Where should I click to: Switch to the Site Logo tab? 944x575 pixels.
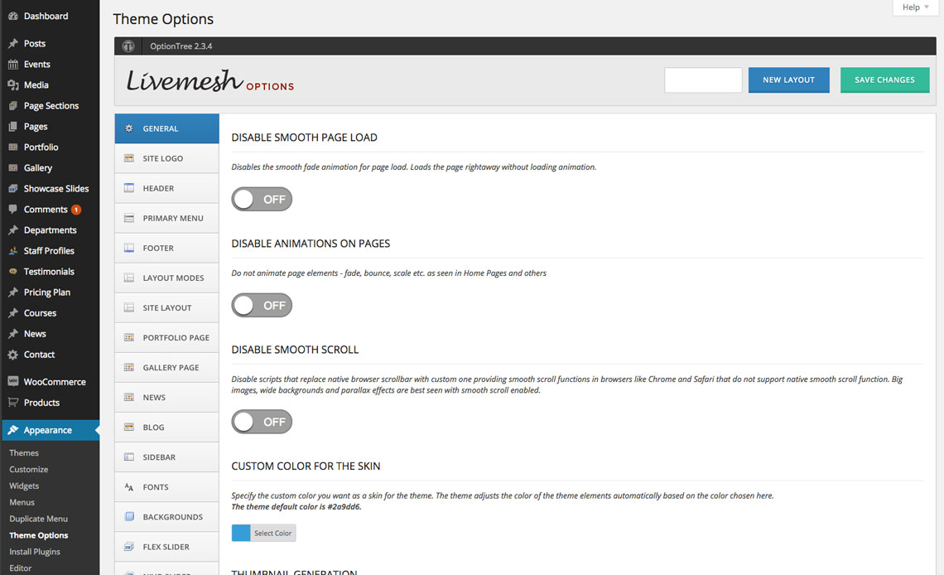click(166, 158)
